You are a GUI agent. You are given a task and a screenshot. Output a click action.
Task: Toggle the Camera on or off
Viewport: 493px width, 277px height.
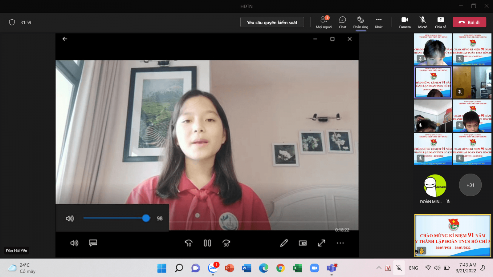(405, 22)
